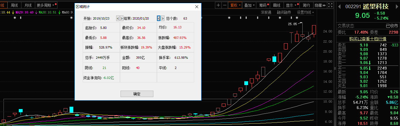The height and width of the screenshot is (126, 400).
Task: Select the 买三 9.03 order row
Action: pos(367,77)
